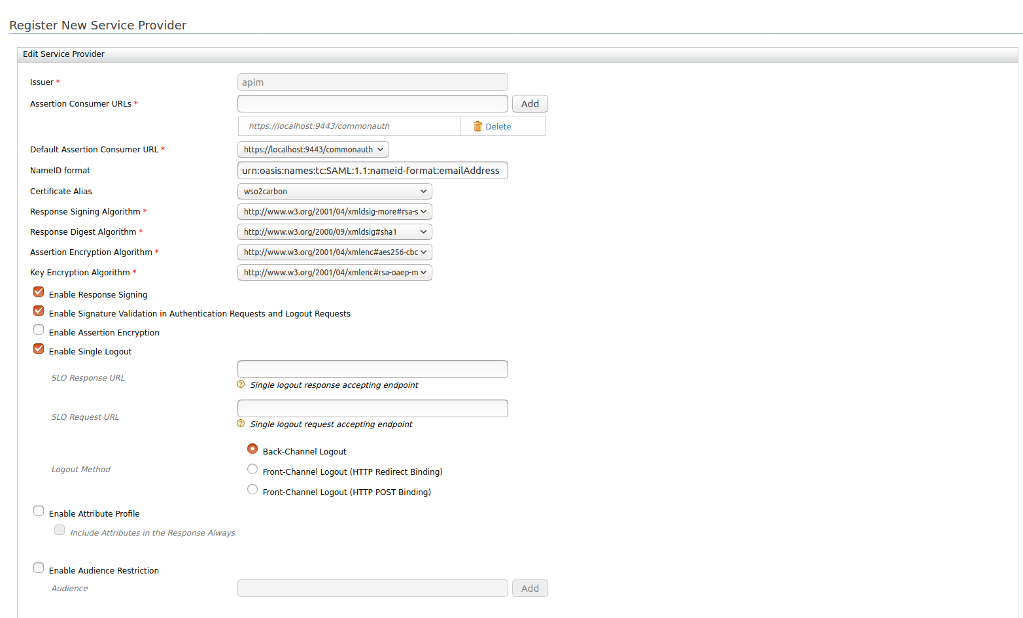
Task: Open the Certificate Alias dropdown
Action: pos(334,191)
